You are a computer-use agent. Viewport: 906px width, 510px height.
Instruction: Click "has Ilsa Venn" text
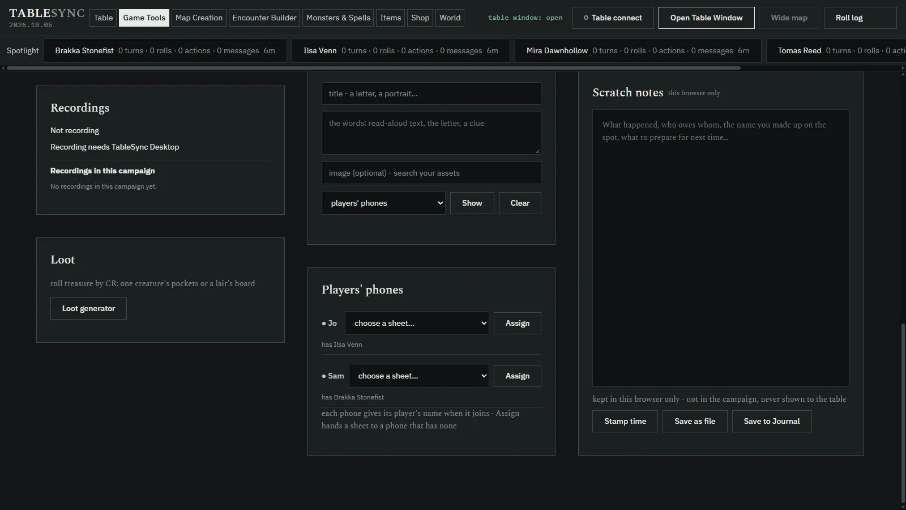tap(341, 345)
